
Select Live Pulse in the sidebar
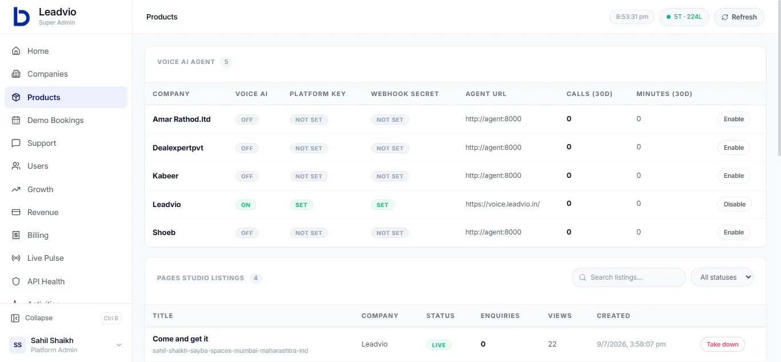pos(66,258)
